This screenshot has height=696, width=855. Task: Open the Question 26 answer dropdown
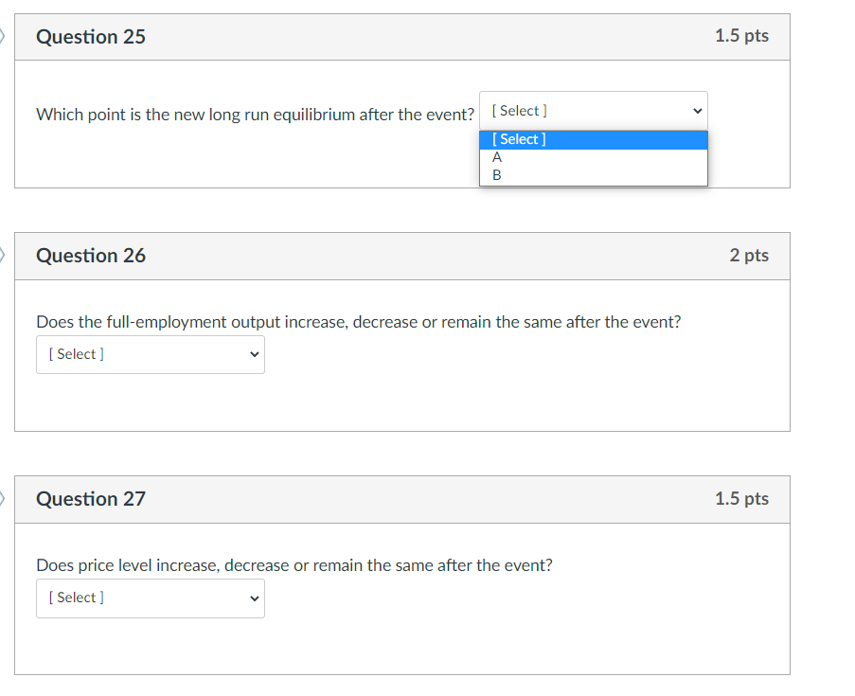point(150,354)
